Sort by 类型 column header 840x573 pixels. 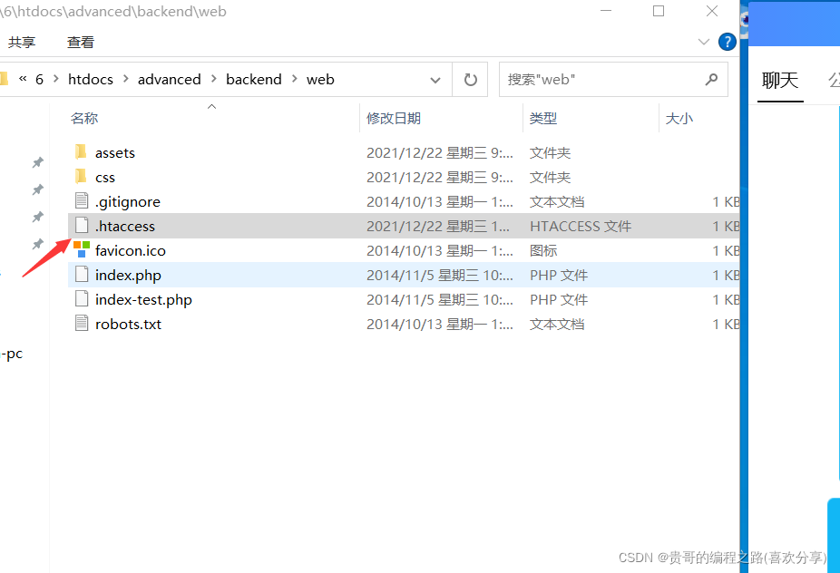click(x=543, y=119)
